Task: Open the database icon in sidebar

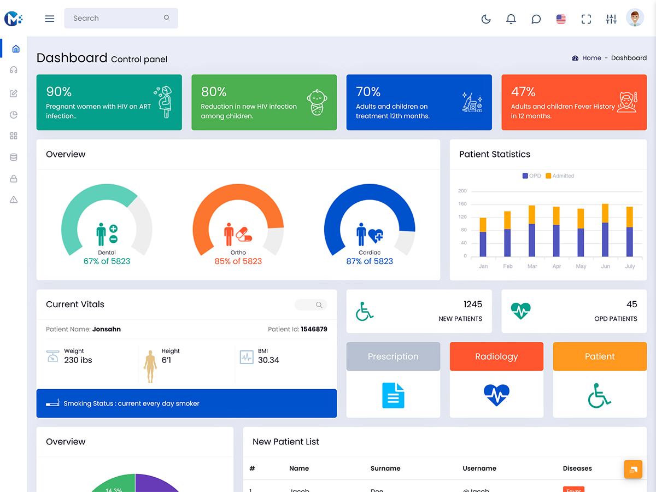Action: [x=14, y=157]
